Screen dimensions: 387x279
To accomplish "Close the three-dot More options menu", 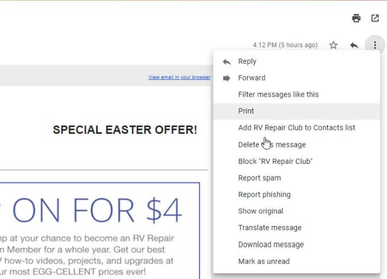I will pyautogui.click(x=375, y=45).
